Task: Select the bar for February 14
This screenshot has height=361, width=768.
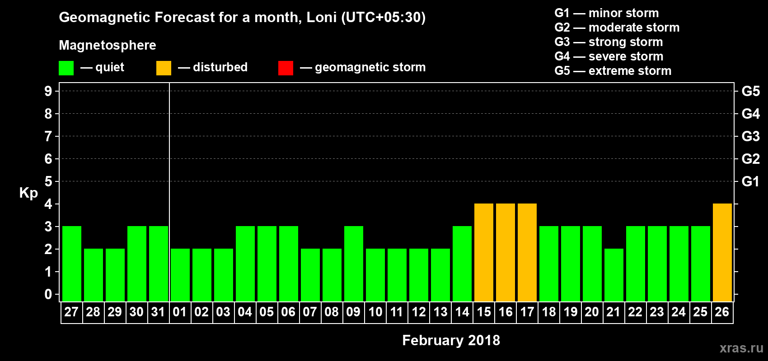Action: pyautogui.click(x=462, y=264)
